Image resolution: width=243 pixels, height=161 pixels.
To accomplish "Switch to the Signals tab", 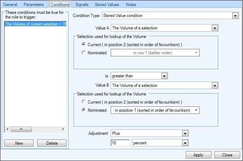I will tap(82, 5).
